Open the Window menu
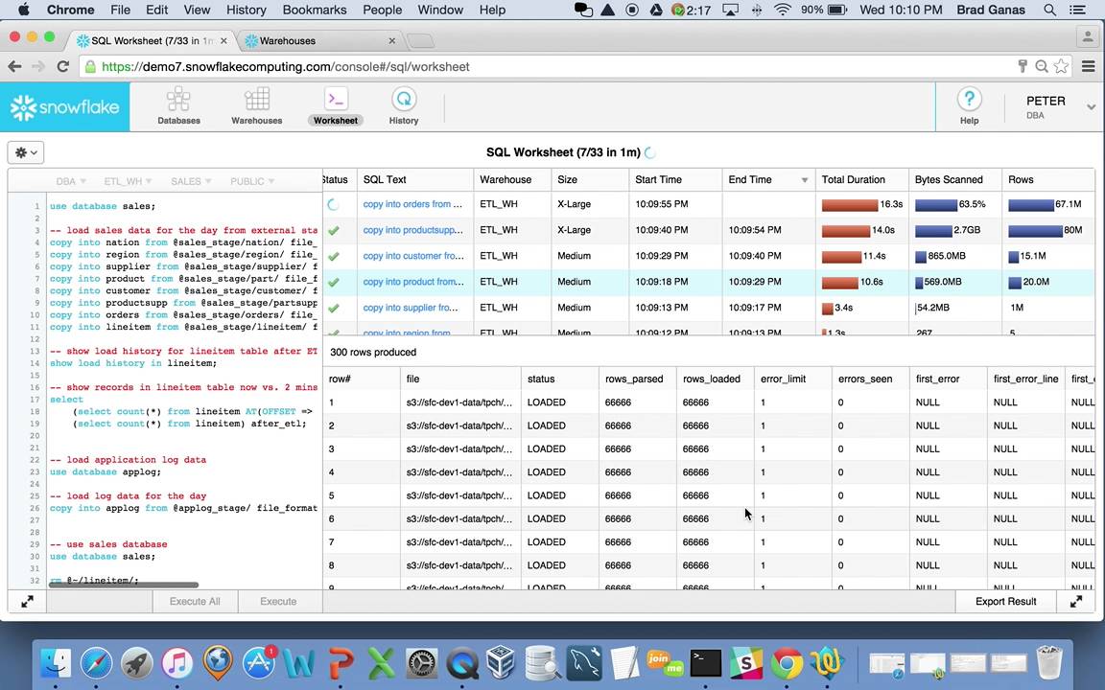This screenshot has width=1105, height=690. tap(439, 10)
